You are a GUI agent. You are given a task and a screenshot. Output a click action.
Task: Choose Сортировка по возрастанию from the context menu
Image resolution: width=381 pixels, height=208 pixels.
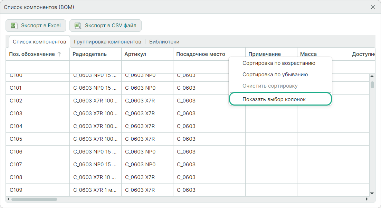[279, 63]
